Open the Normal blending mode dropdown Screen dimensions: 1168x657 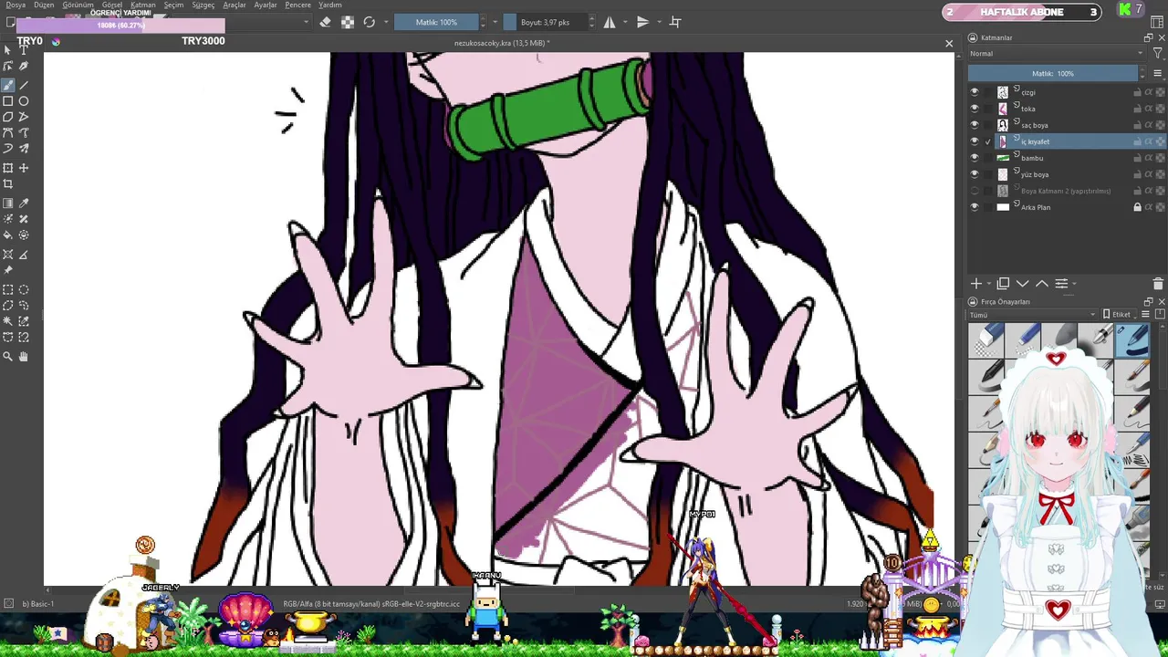pos(1057,54)
